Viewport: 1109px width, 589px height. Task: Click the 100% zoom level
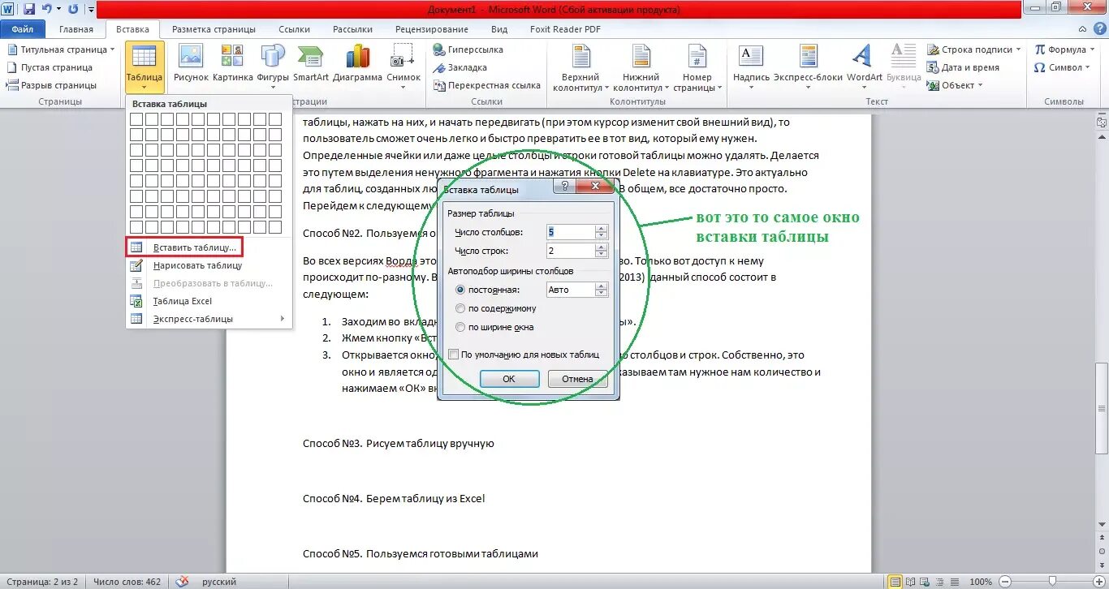point(981,582)
